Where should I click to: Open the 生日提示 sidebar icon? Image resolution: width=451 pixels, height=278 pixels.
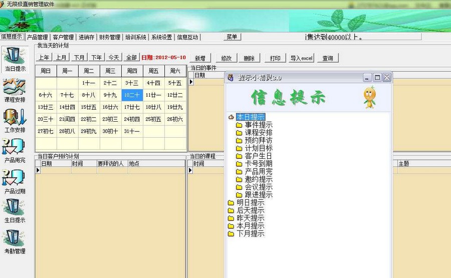[15, 211]
